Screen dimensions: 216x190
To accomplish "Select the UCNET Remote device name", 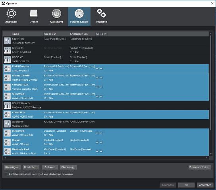I will (21, 103).
